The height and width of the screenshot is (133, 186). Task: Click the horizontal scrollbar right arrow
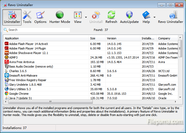pyautogui.click(x=175, y=102)
